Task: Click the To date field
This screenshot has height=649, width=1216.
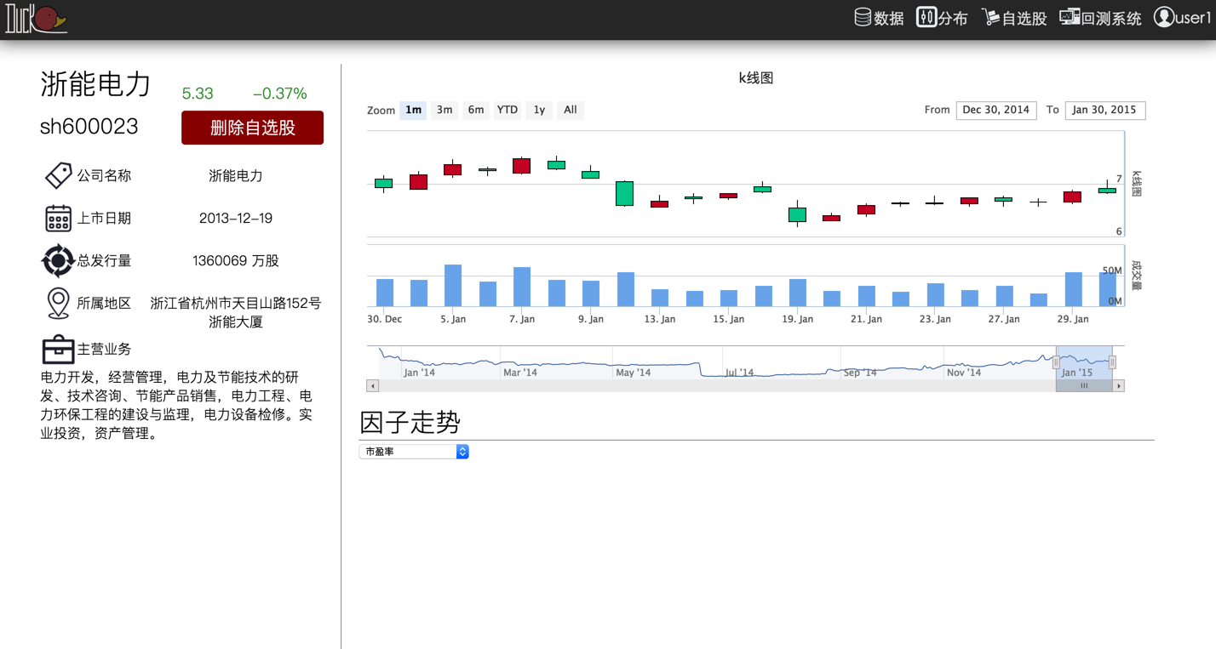Action: tap(1105, 110)
